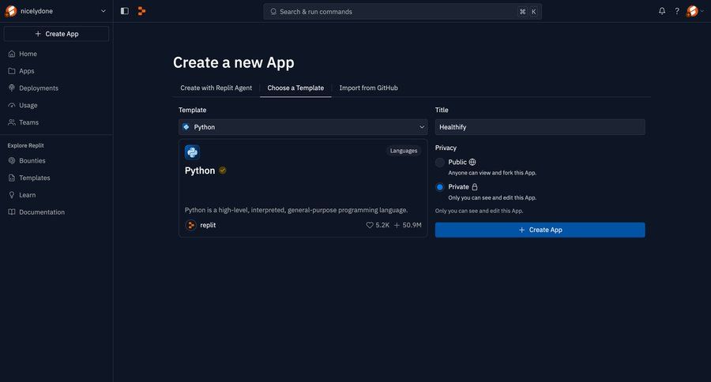Click the Bounties icon
This screenshot has width=711, height=382.
12,160
